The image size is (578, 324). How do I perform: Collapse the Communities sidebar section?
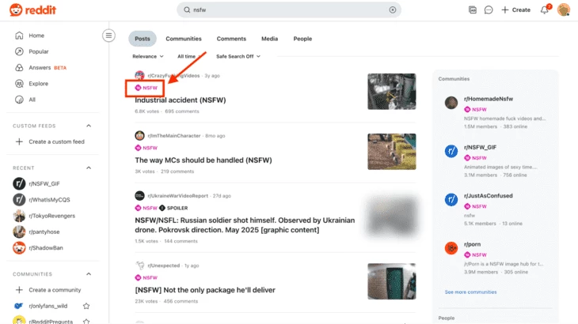tap(89, 274)
